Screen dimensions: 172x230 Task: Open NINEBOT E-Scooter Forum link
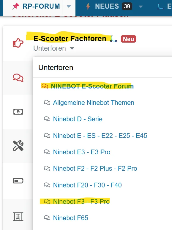pos(92,86)
